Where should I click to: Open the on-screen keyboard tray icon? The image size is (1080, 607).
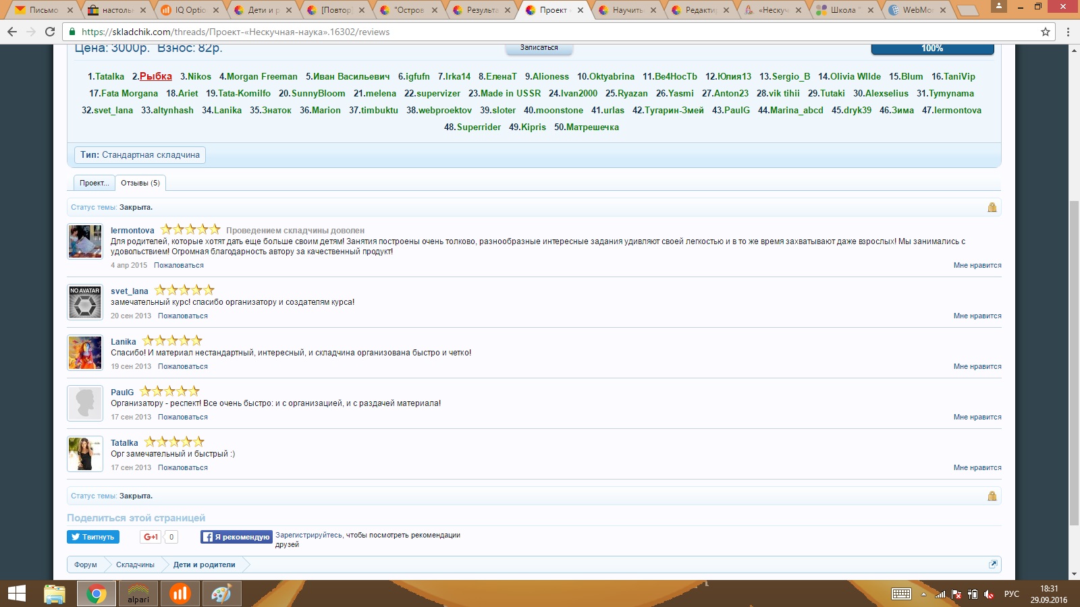point(901,594)
